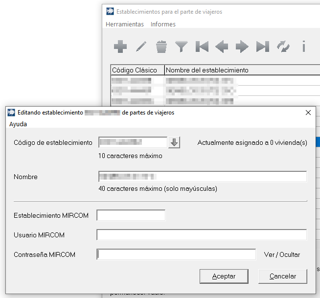
Task: Open the filter funnel tool
Action: click(182, 47)
